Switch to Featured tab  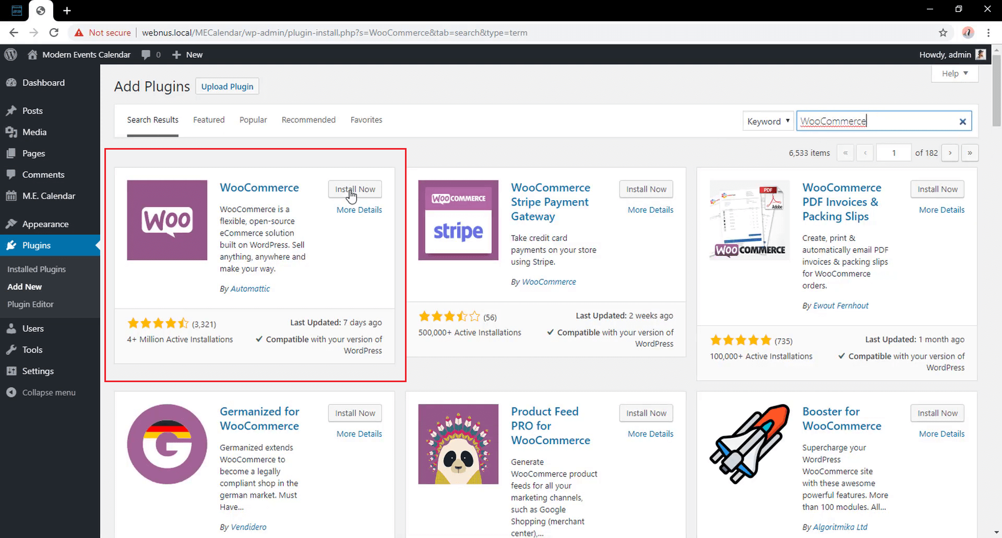coord(209,120)
